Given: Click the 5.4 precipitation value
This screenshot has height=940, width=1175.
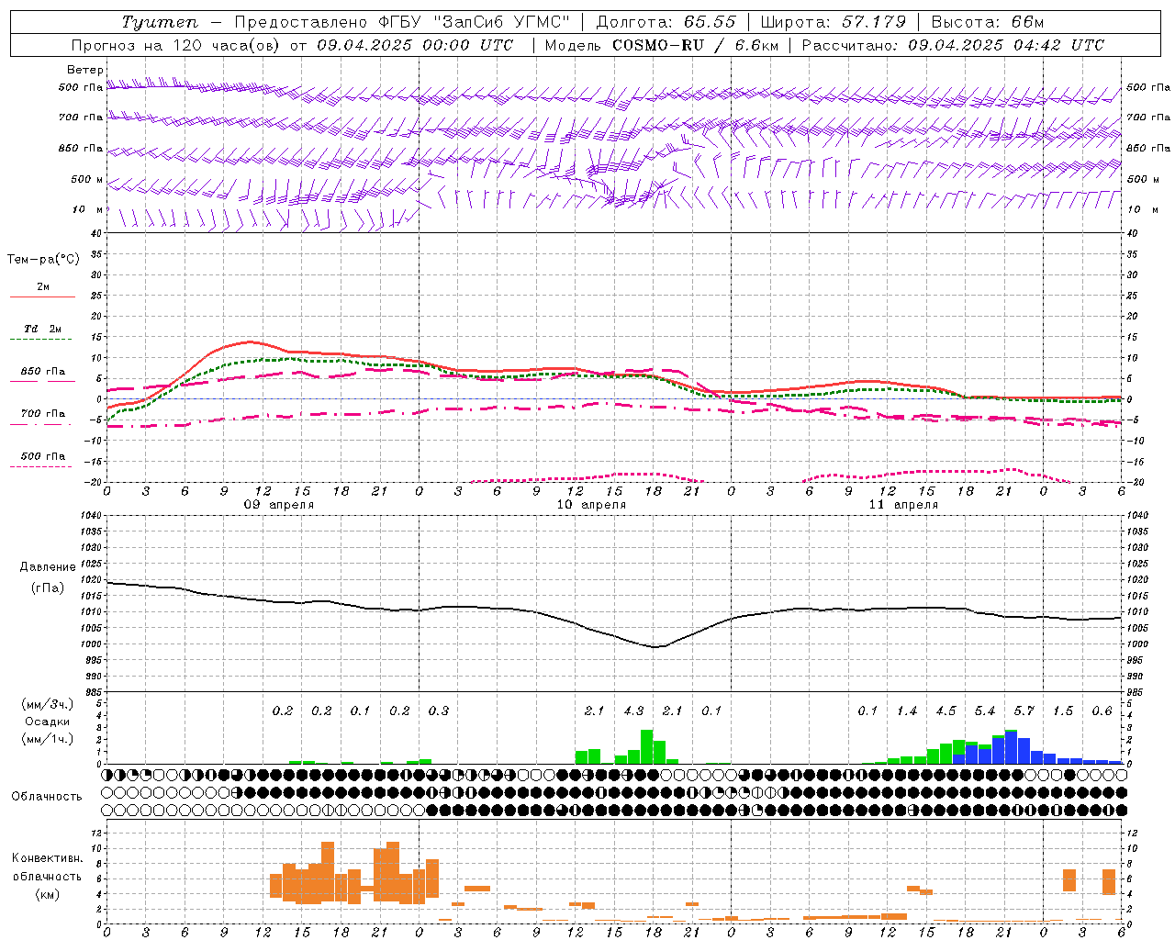Looking at the screenshot, I should (985, 711).
